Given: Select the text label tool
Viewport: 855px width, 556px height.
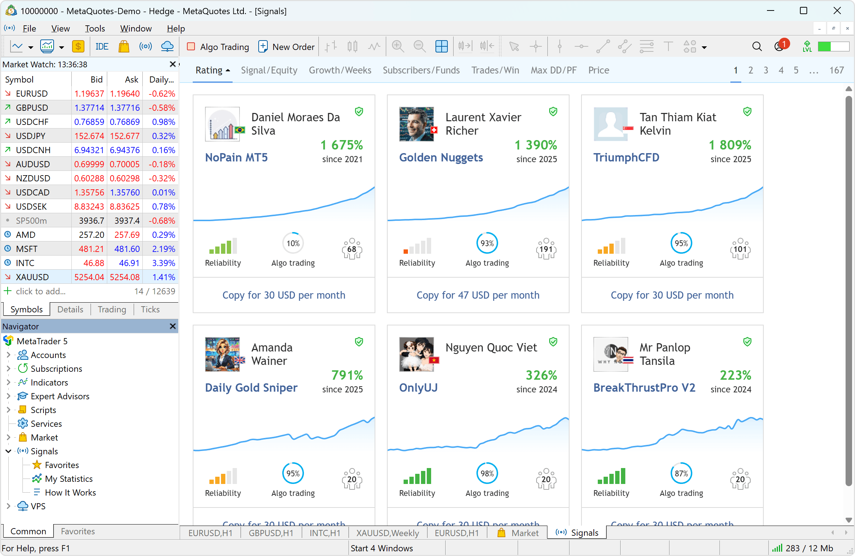Looking at the screenshot, I should pyautogui.click(x=668, y=47).
